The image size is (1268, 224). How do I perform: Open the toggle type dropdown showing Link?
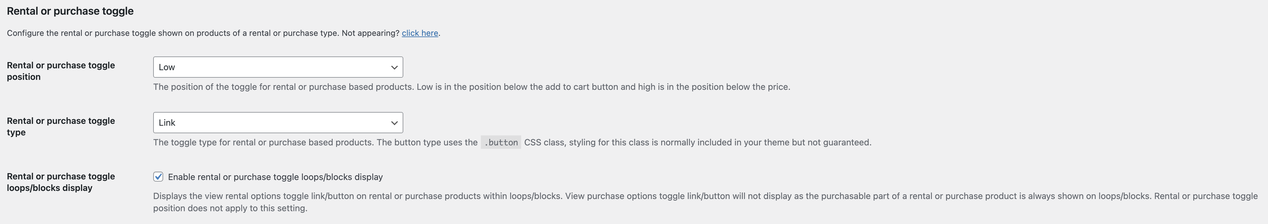[278, 123]
